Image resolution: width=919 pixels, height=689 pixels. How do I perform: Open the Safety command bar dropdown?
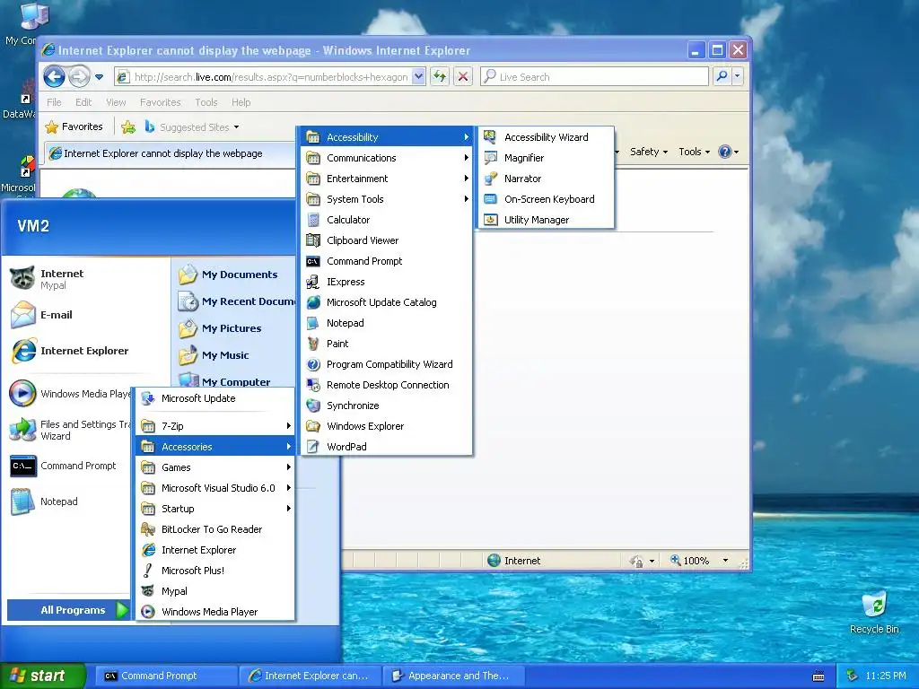[648, 152]
